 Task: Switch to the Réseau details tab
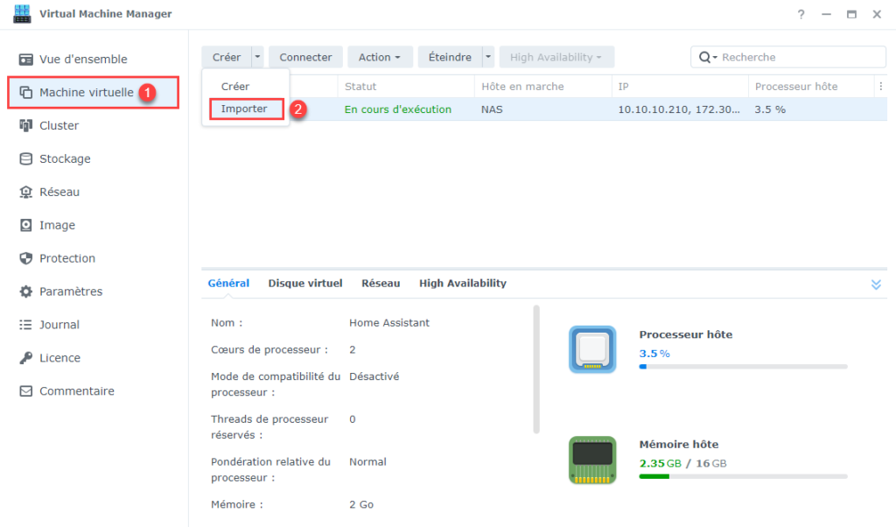[381, 284]
